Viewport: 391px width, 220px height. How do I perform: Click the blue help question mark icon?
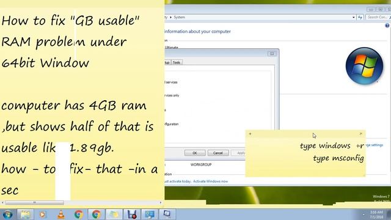click(387, 26)
